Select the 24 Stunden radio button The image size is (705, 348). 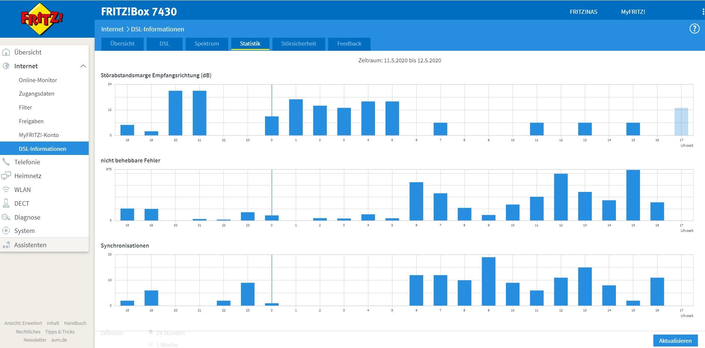click(x=151, y=332)
